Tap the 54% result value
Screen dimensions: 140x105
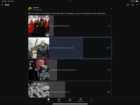click(109, 48)
